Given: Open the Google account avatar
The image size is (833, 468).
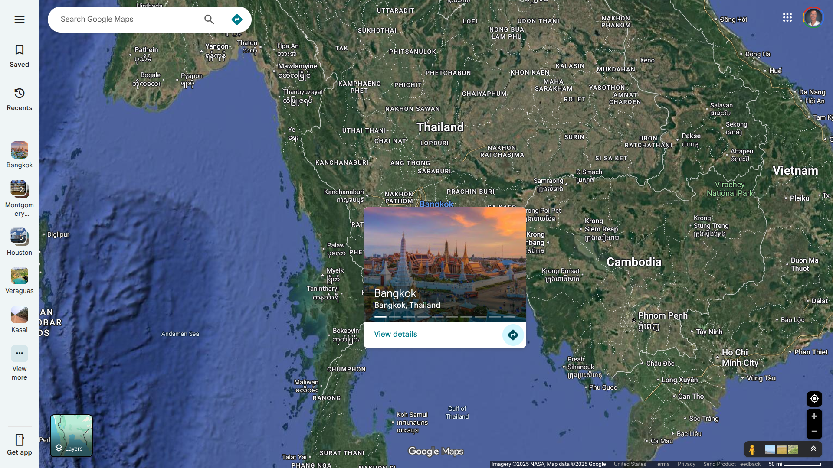Looking at the screenshot, I should point(813,17).
